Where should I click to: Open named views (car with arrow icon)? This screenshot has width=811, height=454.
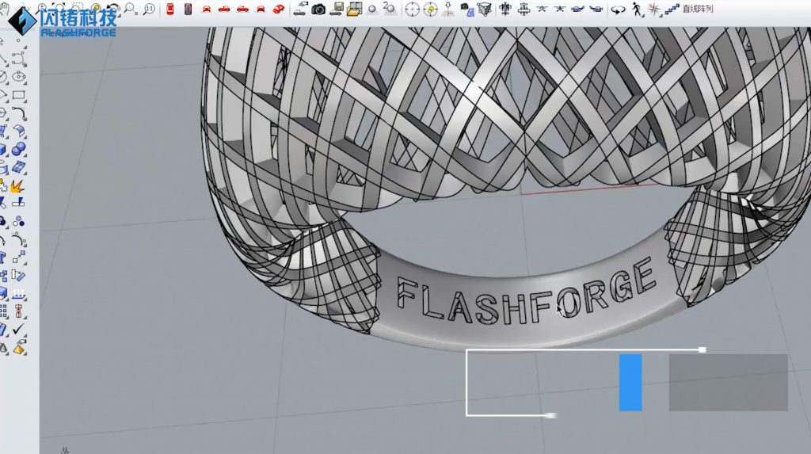click(300, 9)
